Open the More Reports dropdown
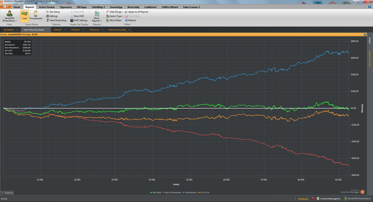 tap(96, 16)
